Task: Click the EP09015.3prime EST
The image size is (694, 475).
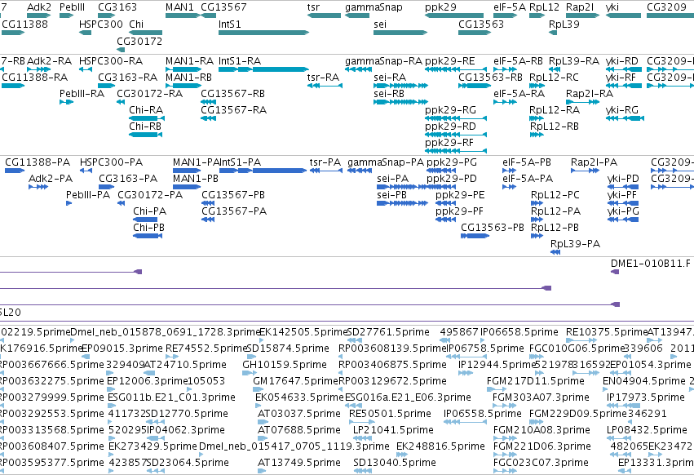Action: pos(86,357)
